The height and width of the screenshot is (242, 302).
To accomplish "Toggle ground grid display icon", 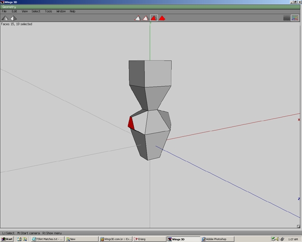I will [287, 18].
